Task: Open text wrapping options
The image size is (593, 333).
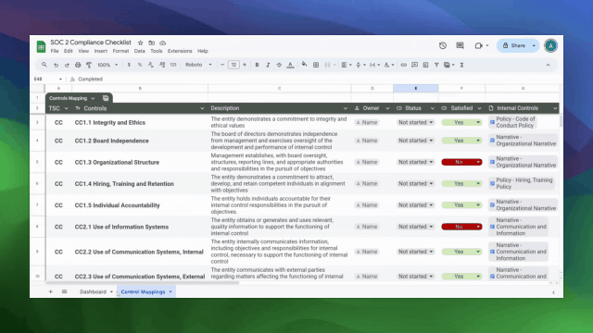Action: tap(374, 65)
